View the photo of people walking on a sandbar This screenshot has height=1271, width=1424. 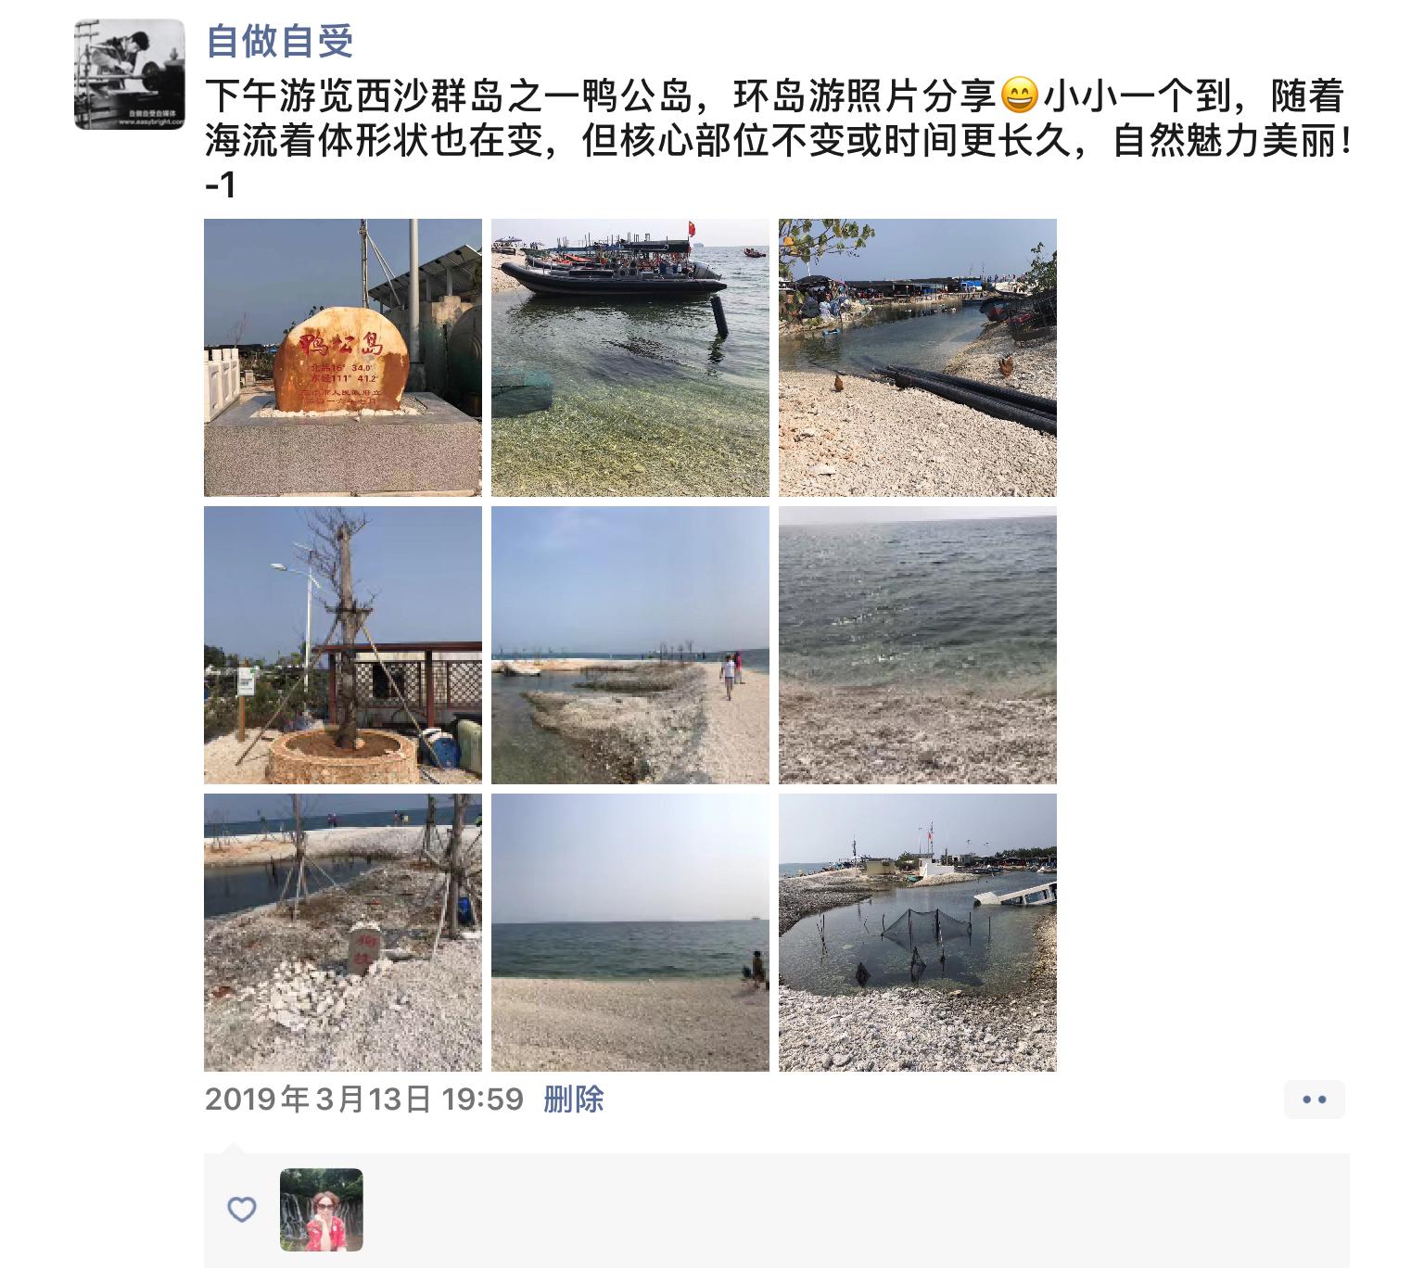630,645
